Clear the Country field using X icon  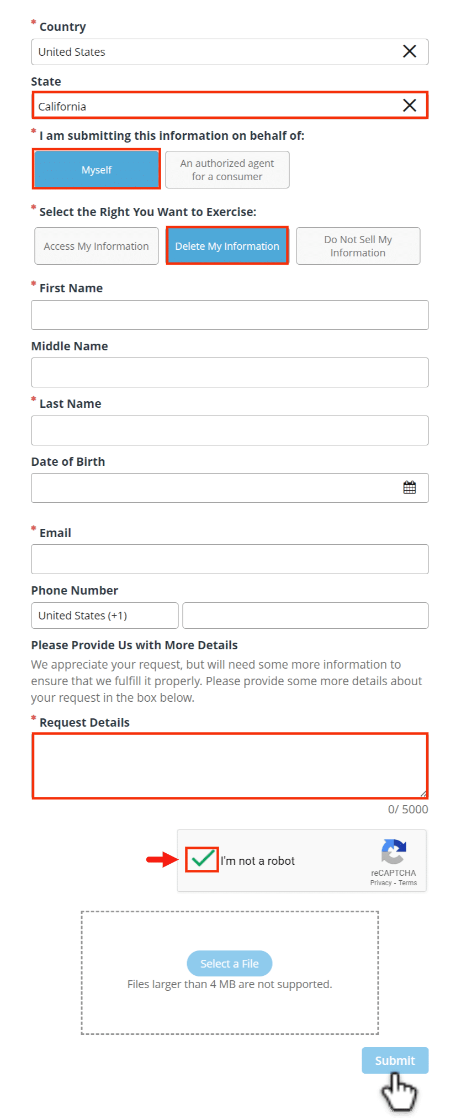pos(409,51)
